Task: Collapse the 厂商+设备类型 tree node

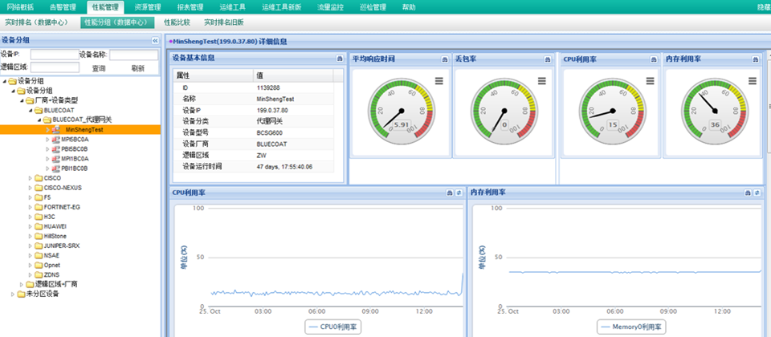Action: pyautogui.click(x=22, y=101)
